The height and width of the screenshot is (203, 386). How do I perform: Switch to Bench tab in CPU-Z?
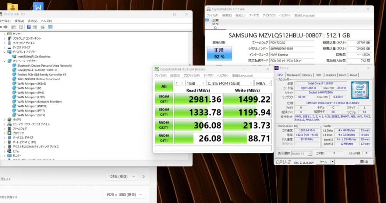[342, 75]
